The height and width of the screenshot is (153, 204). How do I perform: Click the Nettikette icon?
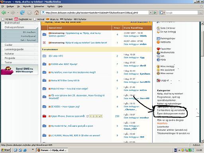point(158,42)
